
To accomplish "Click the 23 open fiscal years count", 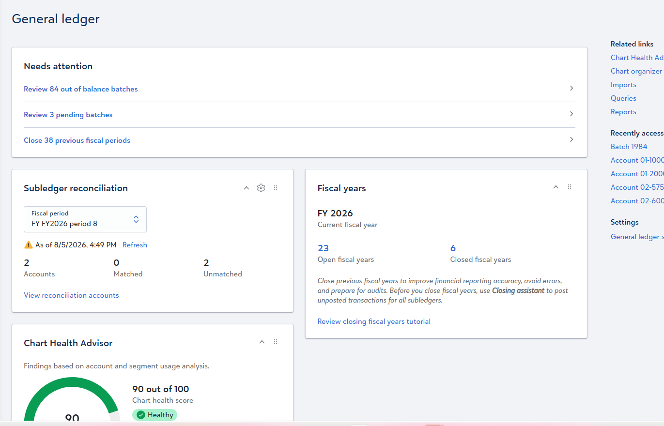I will point(323,248).
